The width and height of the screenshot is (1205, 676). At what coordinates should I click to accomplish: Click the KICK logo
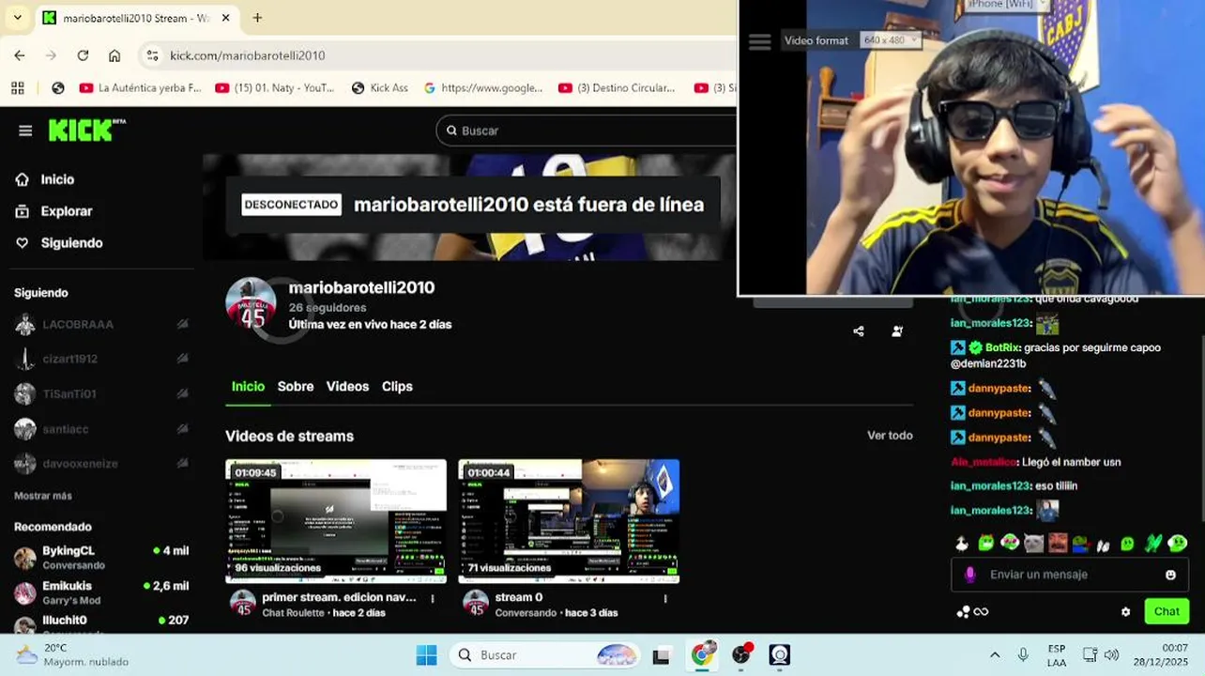tap(86, 130)
